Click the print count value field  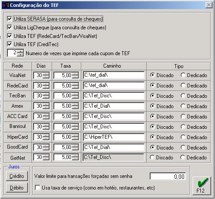click(x=12, y=53)
